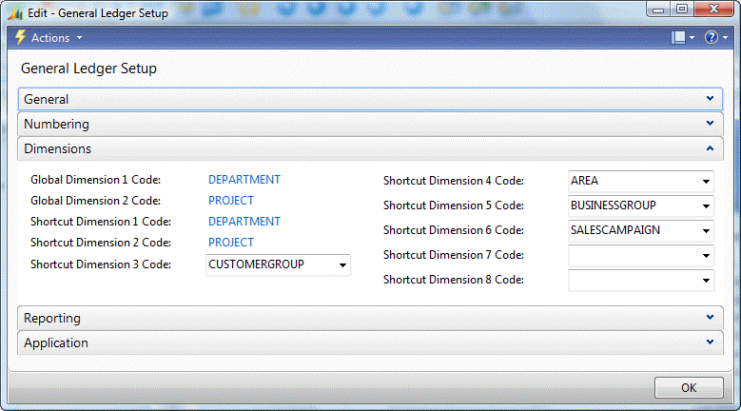Screen dimensions: 741x411
Task: Expand the Reporting FastTab chevron
Action: [710, 318]
